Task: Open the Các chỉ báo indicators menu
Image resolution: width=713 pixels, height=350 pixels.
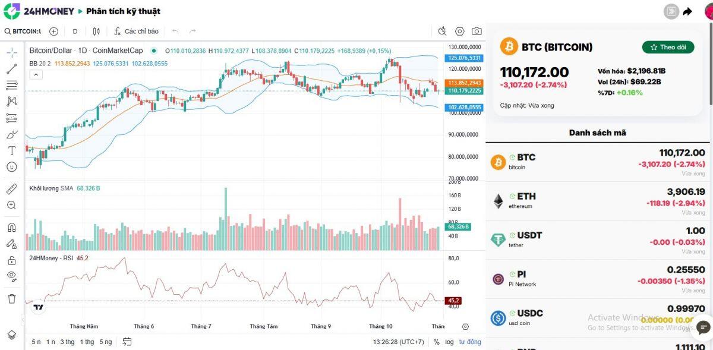Action: pos(137,31)
